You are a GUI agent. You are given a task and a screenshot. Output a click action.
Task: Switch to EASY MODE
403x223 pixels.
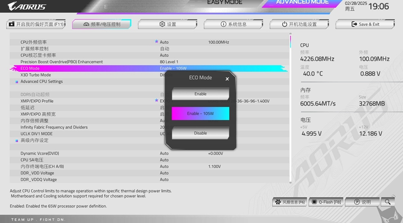pyautogui.click(x=225, y=3)
